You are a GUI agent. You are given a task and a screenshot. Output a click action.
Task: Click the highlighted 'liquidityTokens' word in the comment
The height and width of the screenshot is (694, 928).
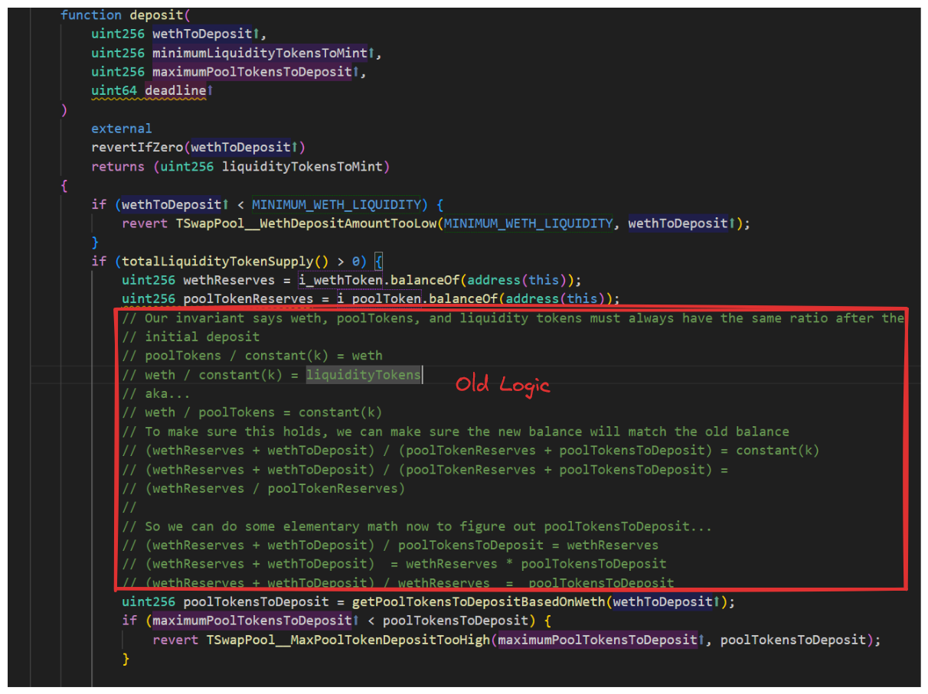[364, 374]
